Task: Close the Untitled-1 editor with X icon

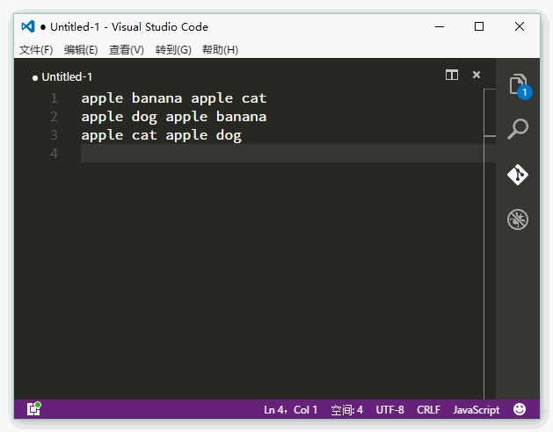Action: click(x=477, y=75)
